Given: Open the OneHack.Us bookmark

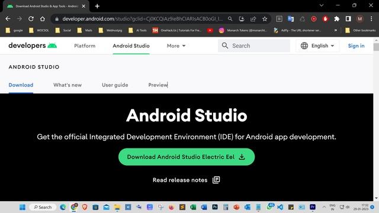Looking at the screenshot, I should coord(177,30).
